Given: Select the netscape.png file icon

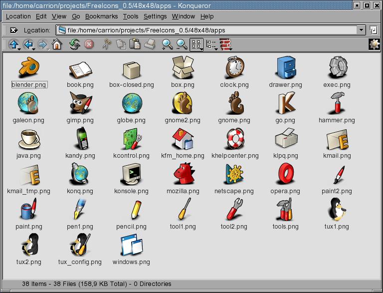Looking at the screenshot, I should pyautogui.click(x=234, y=174).
